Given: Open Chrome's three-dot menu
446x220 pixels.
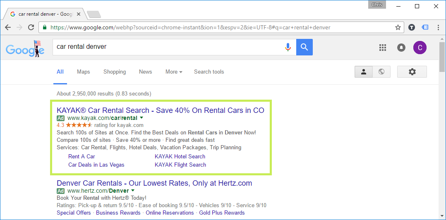Looking at the screenshot, I should tap(438, 28).
